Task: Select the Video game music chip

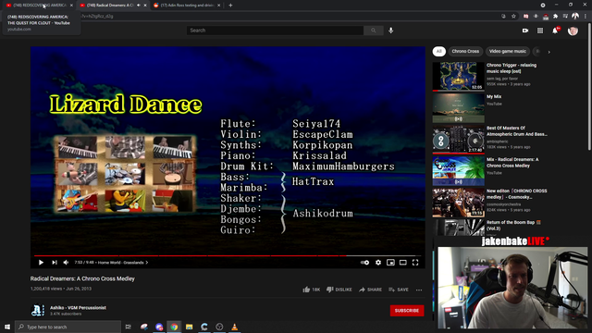Action: coord(508,52)
